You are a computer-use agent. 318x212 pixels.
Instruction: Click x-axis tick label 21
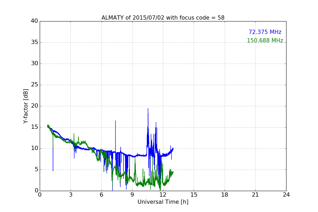255,195
